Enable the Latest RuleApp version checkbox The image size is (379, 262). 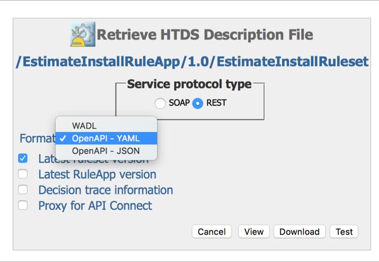click(23, 174)
